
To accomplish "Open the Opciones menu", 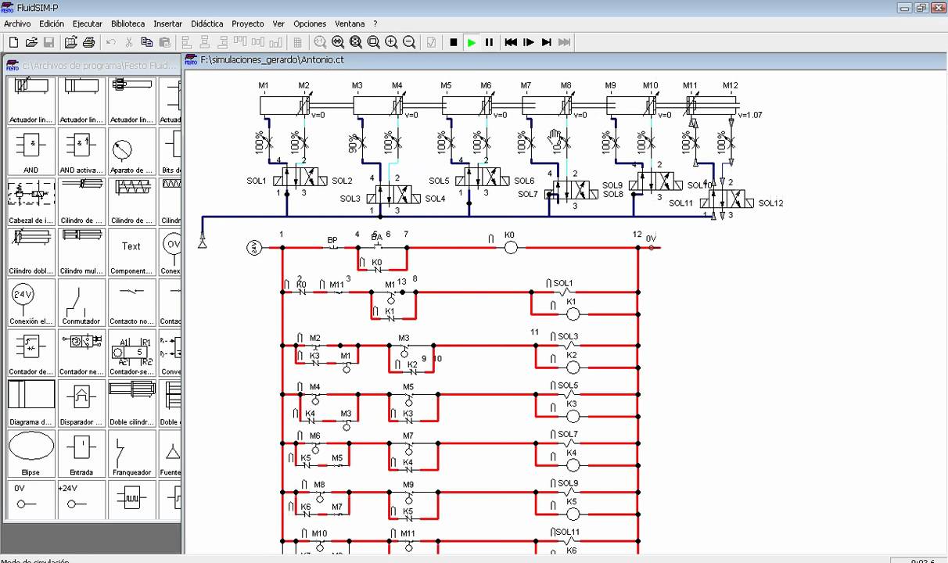I will tap(310, 23).
